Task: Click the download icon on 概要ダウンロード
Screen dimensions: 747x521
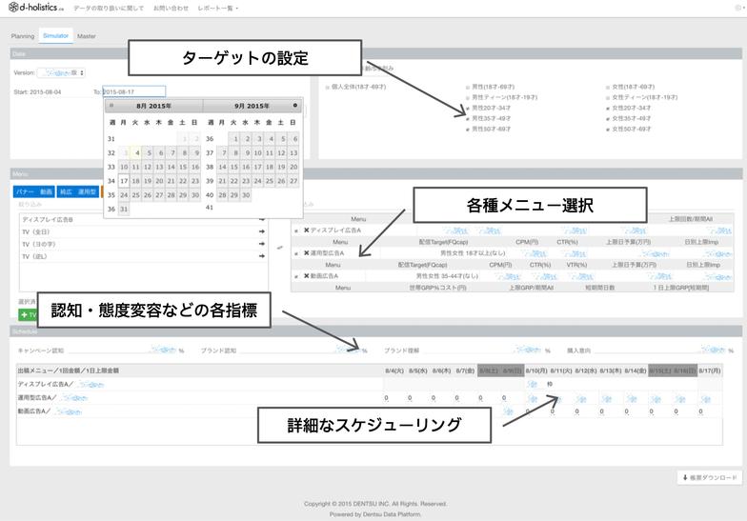Action: click(685, 477)
